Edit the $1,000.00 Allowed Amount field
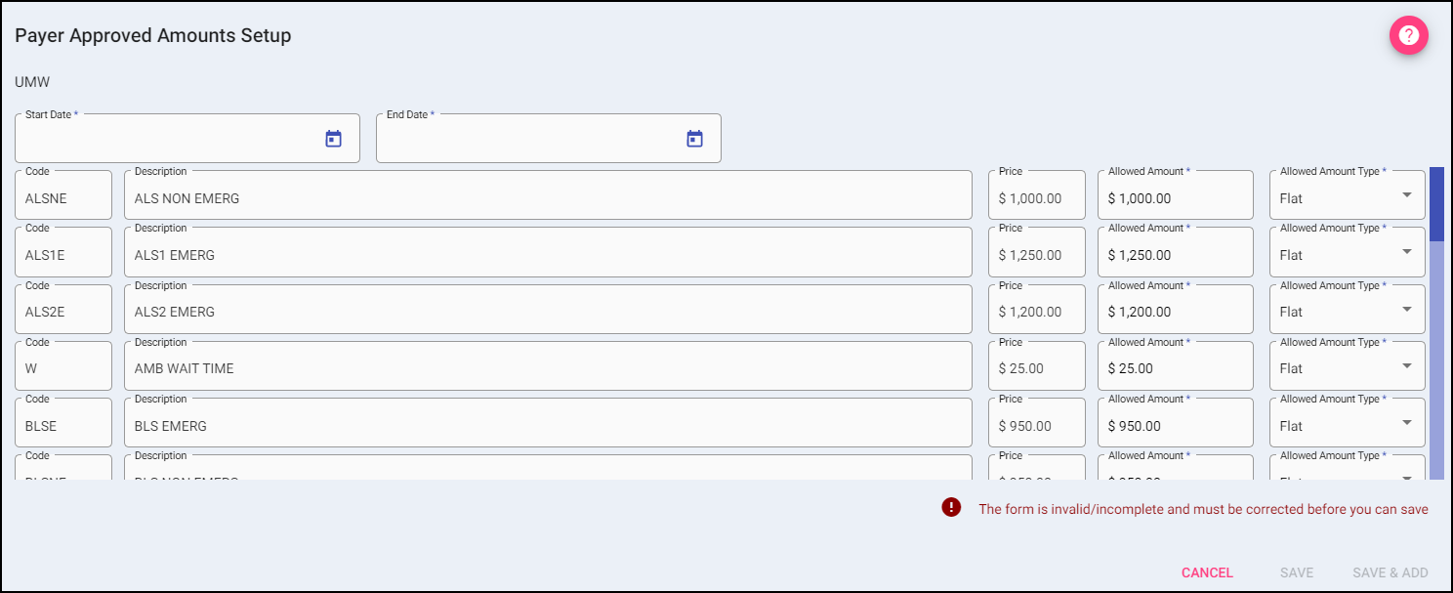The height and width of the screenshot is (593, 1453). point(1175,198)
